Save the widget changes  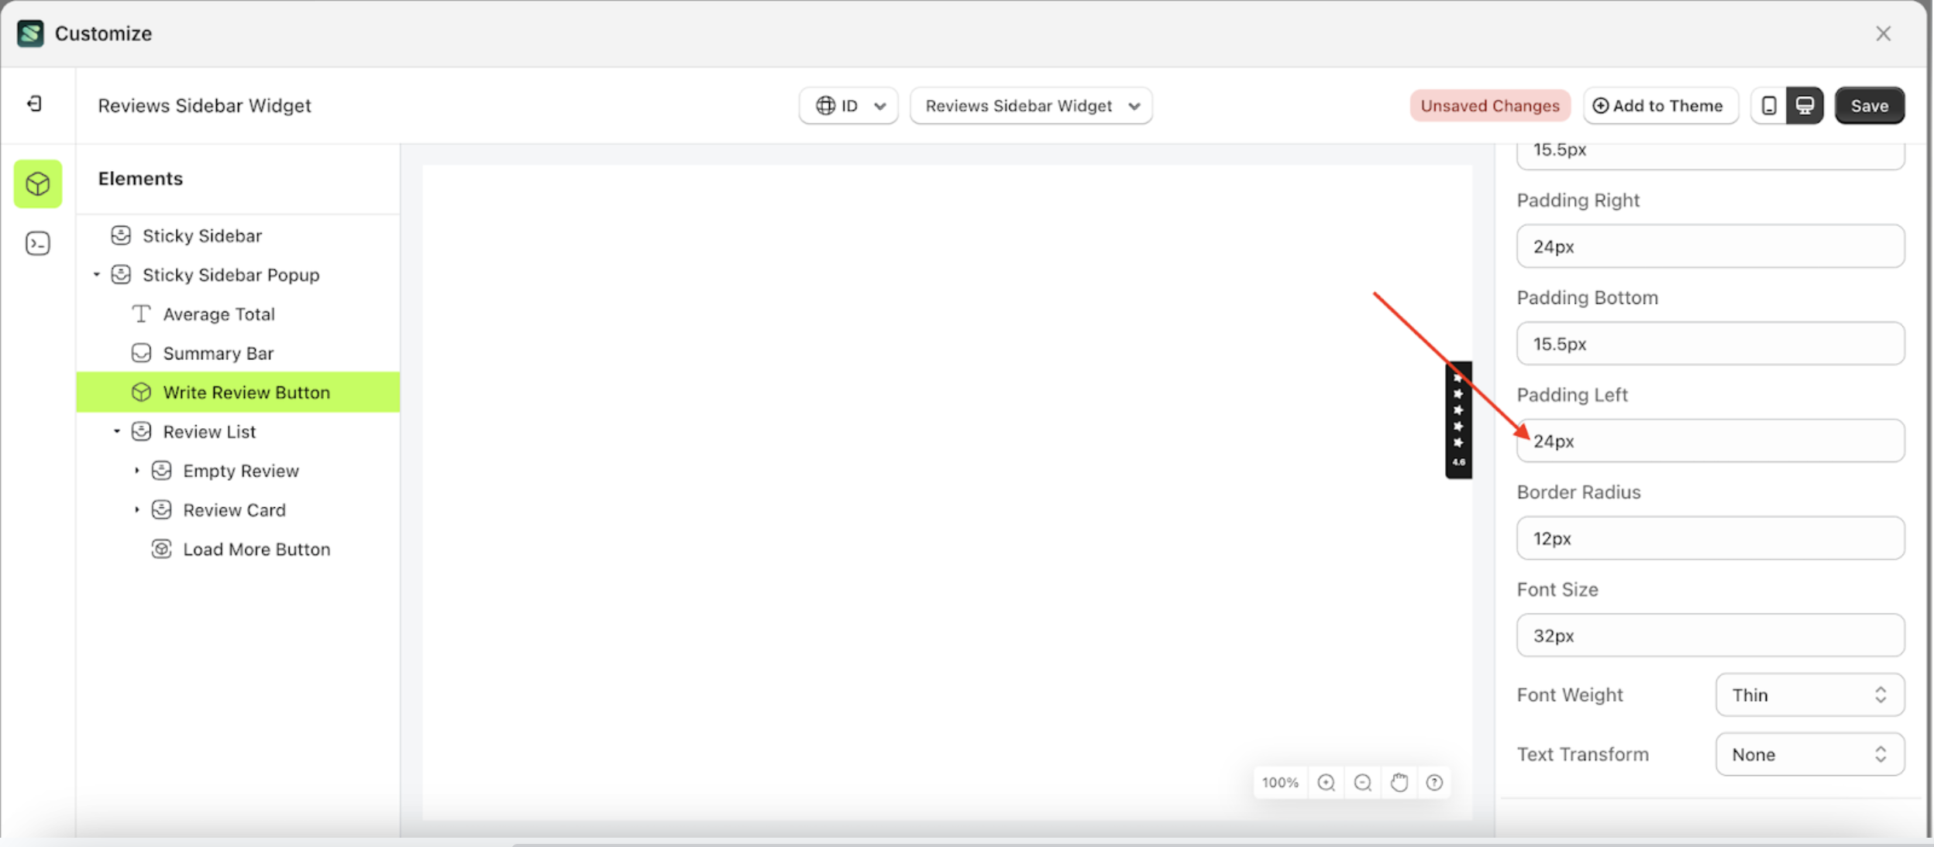coord(1869,105)
